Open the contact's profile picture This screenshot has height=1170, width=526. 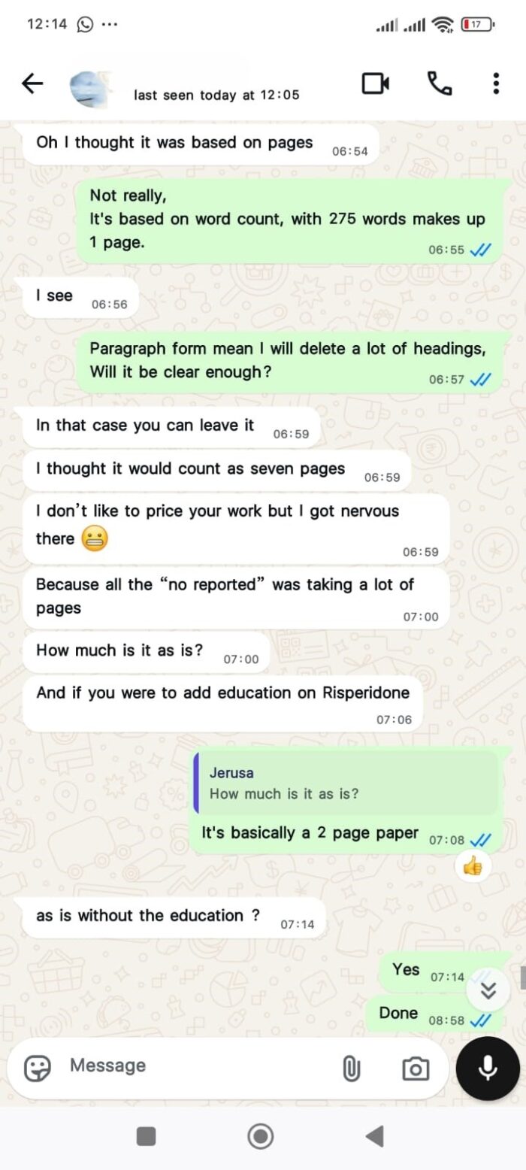(89, 89)
